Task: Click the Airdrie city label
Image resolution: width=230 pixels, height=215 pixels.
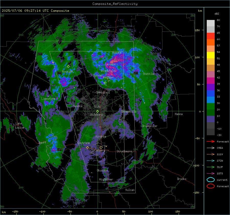Action: (x=101, y=137)
